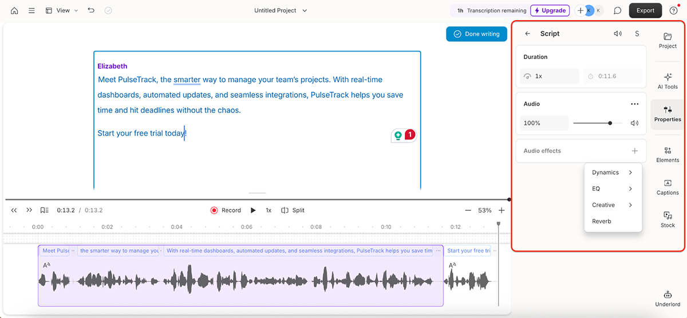Switch to the Project tab
The image size is (687, 318).
coord(668,40)
